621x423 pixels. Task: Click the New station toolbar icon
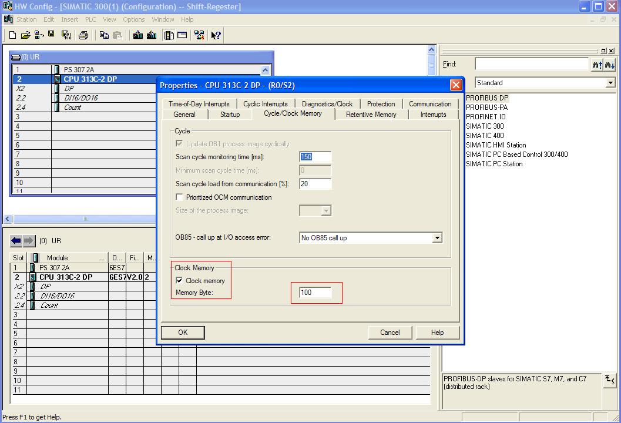12,35
